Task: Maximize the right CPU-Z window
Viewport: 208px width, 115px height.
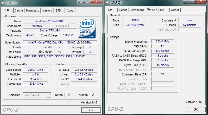Action: [192, 2]
